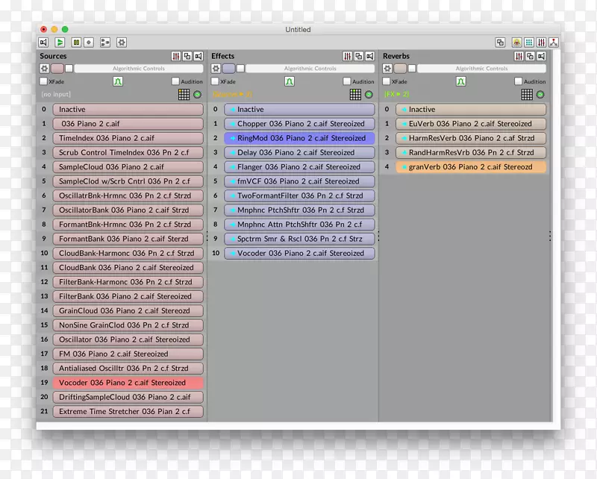The width and height of the screenshot is (597, 479).
Task: Select Flanger 036 Piano effect
Action: [x=299, y=167]
